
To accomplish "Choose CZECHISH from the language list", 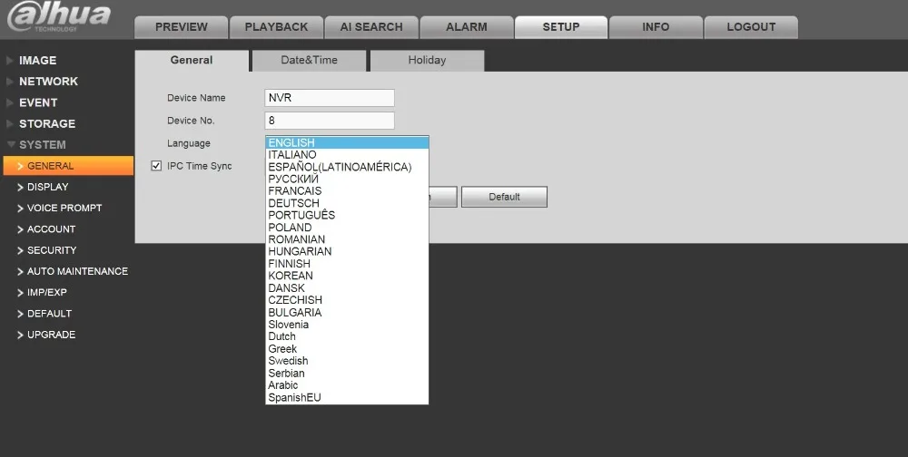I will tap(347, 300).
